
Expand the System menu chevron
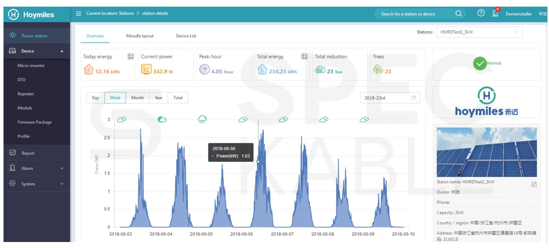(62, 184)
